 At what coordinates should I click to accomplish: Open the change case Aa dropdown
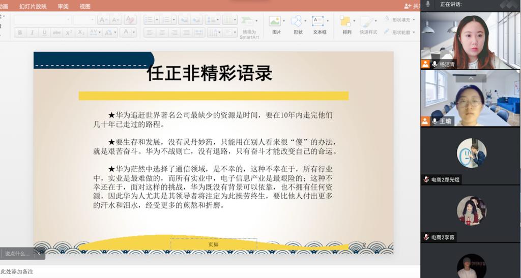(x=110, y=33)
